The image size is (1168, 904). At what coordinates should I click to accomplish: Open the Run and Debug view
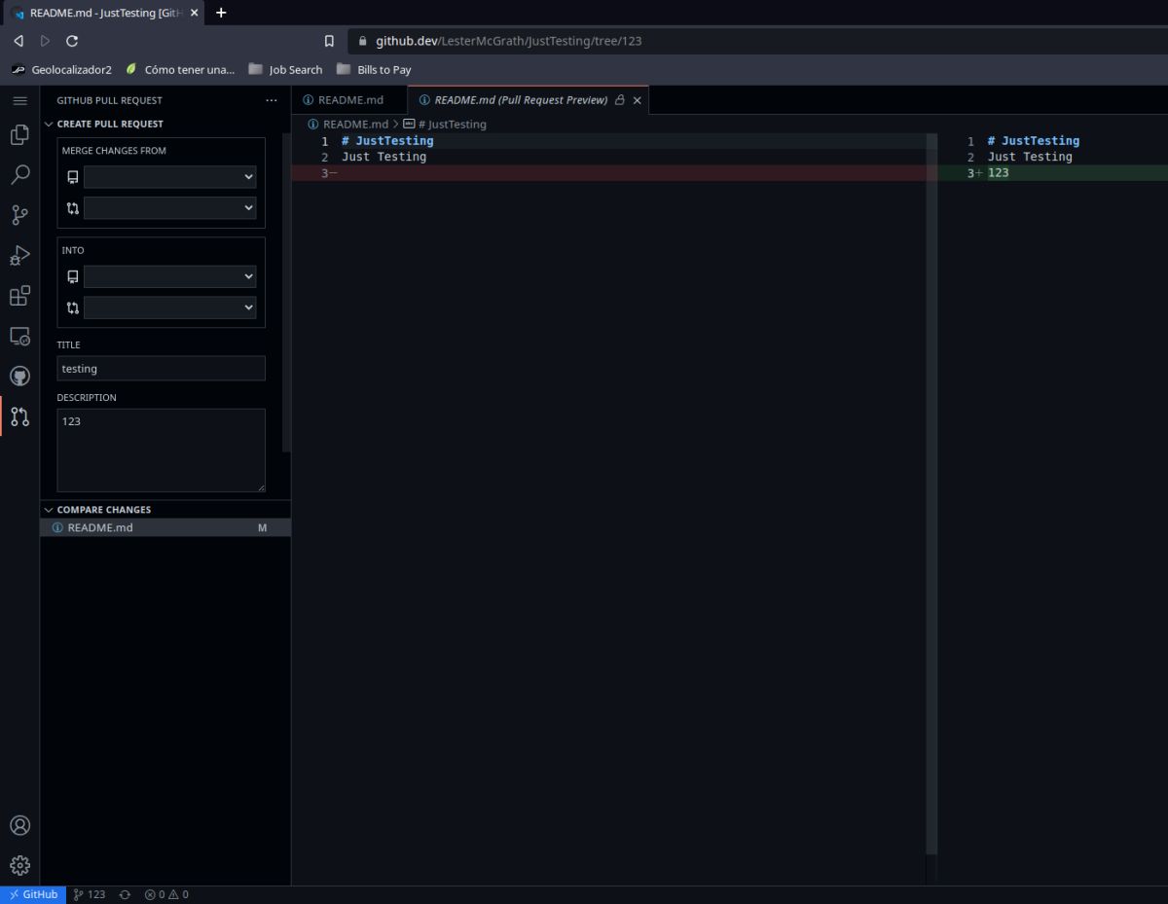(x=19, y=256)
